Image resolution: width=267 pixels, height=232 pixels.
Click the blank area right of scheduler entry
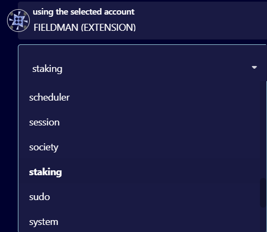pyautogui.click(x=164, y=97)
